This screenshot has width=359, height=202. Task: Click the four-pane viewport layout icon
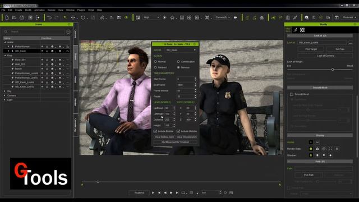point(190,17)
